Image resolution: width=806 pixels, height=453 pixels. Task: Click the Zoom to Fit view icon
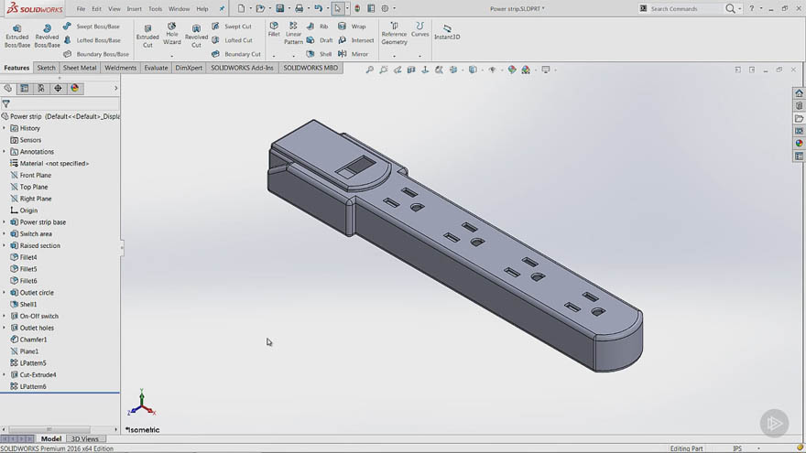tap(369, 70)
